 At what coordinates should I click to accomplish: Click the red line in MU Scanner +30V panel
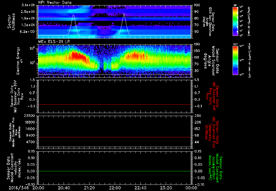114,104
